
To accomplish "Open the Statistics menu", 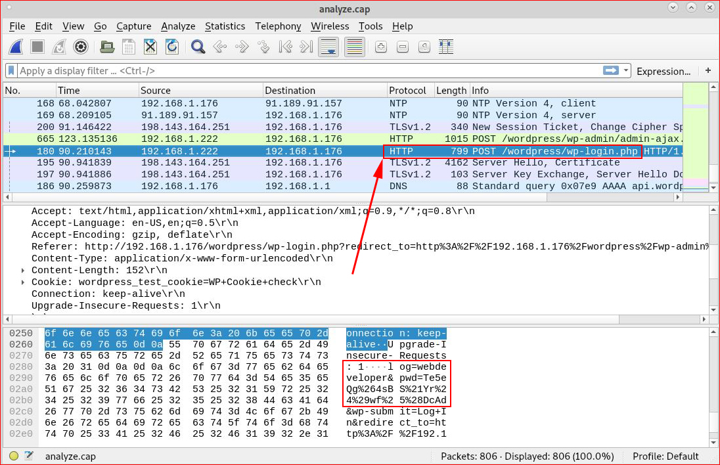I will coord(225,26).
